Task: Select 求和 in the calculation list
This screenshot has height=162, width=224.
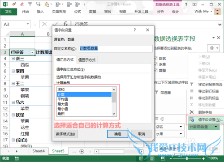Action: [x=84, y=90]
